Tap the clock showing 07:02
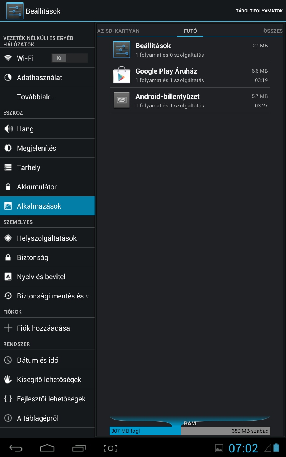 [x=243, y=448]
